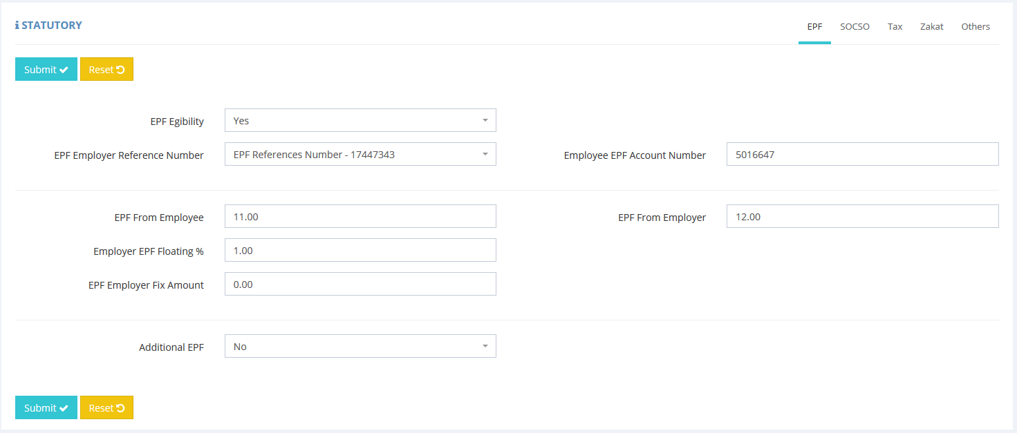Viewport: 1017px width, 433px height.
Task: Click the info icon beside STATUTORY heading
Action: 17,26
